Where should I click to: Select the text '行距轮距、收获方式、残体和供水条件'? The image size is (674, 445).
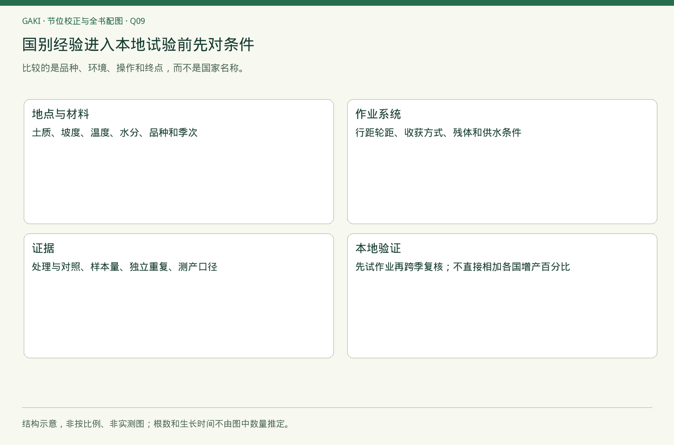pyautogui.click(x=438, y=133)
